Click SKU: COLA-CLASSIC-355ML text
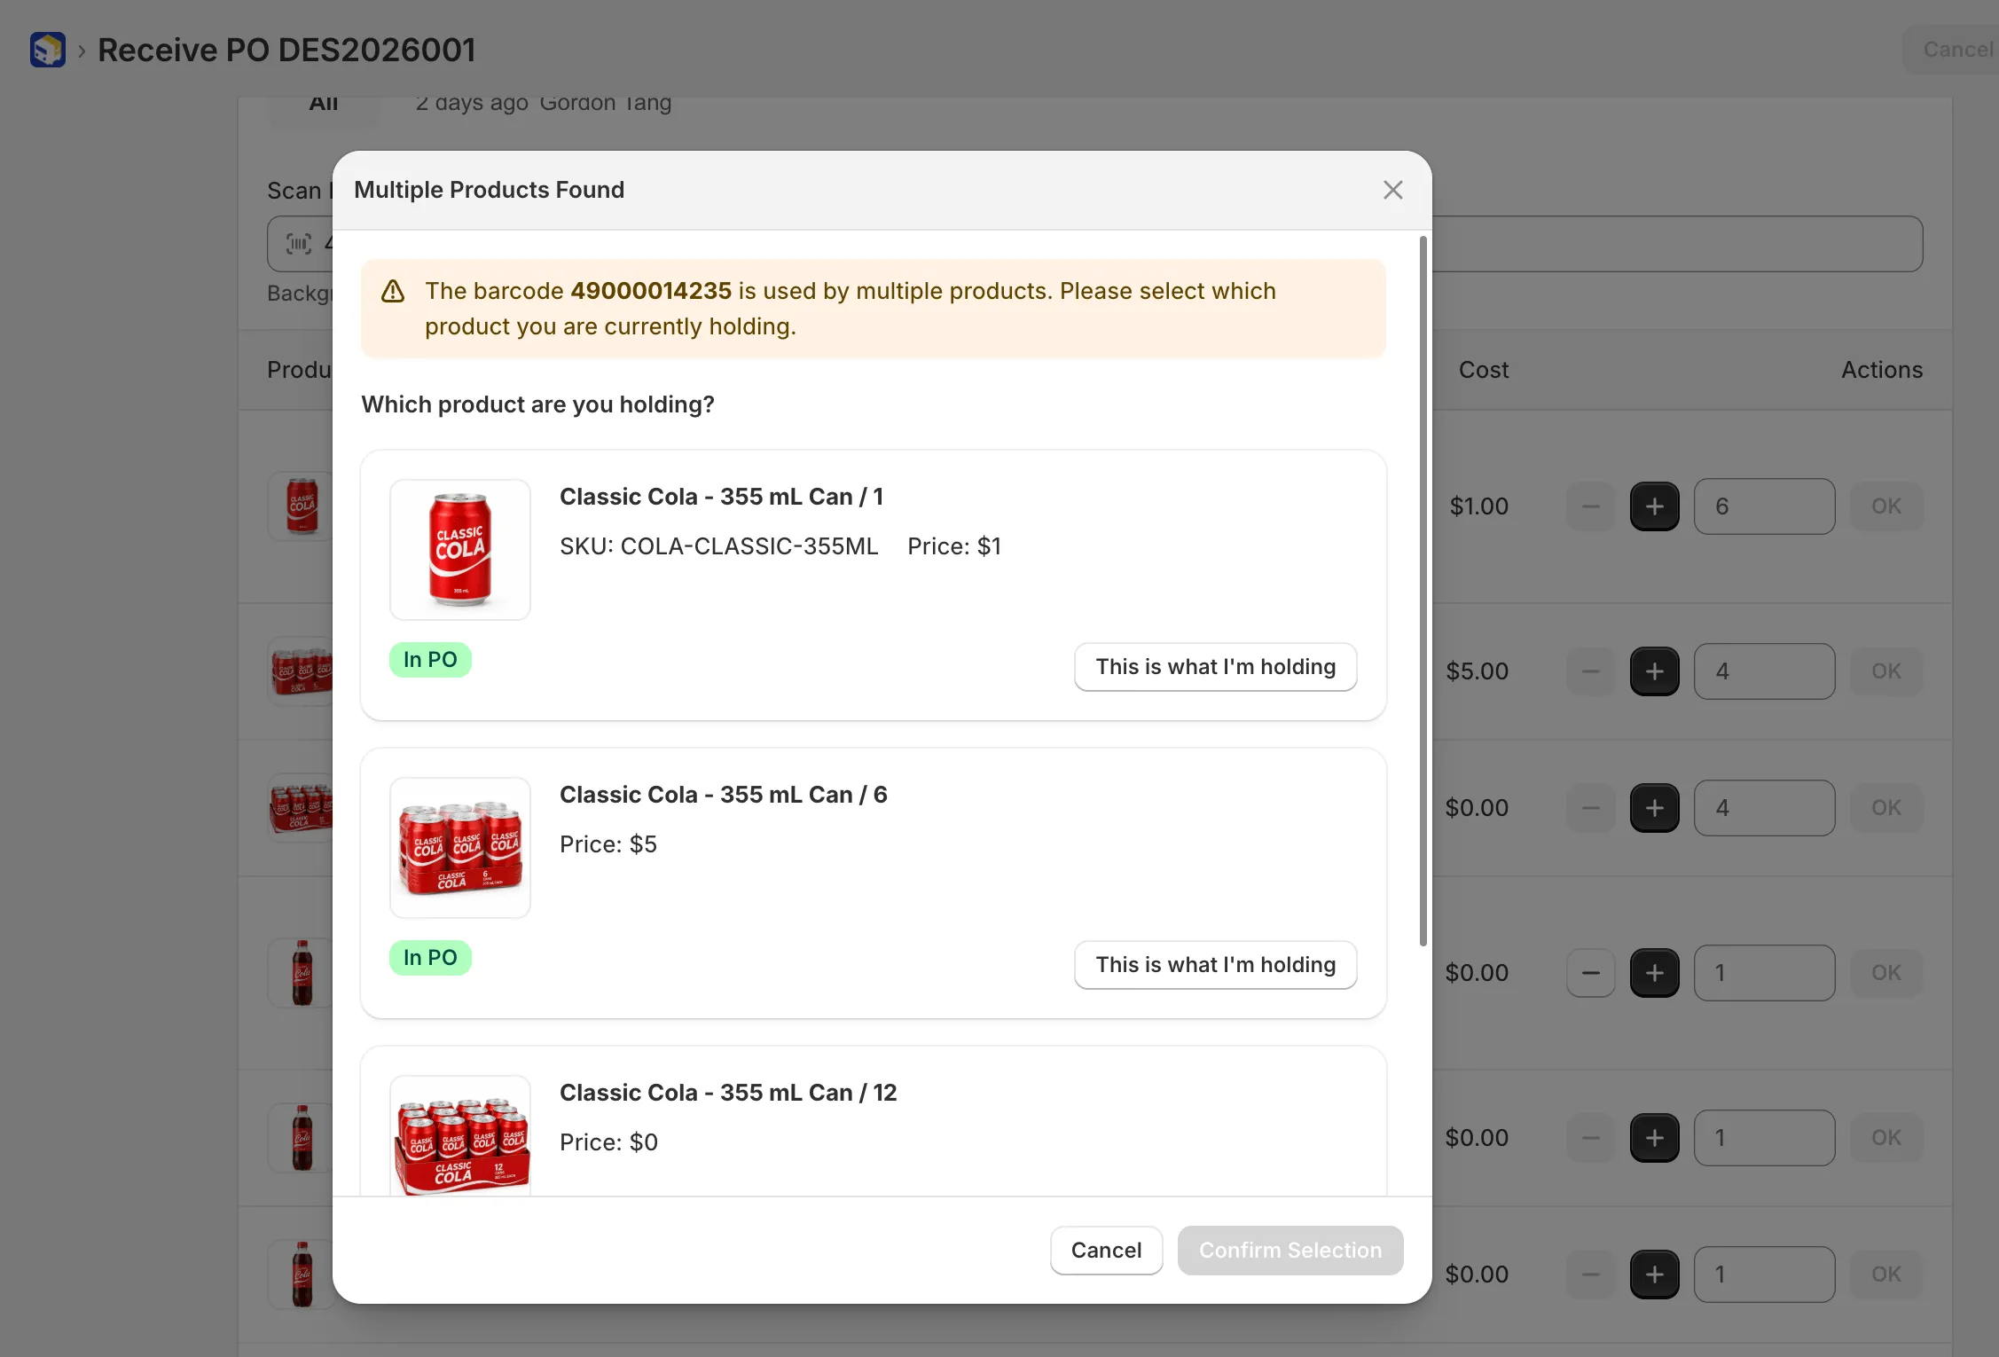This screenshot has height=1357, width=1999. click(x=718, y=546)
